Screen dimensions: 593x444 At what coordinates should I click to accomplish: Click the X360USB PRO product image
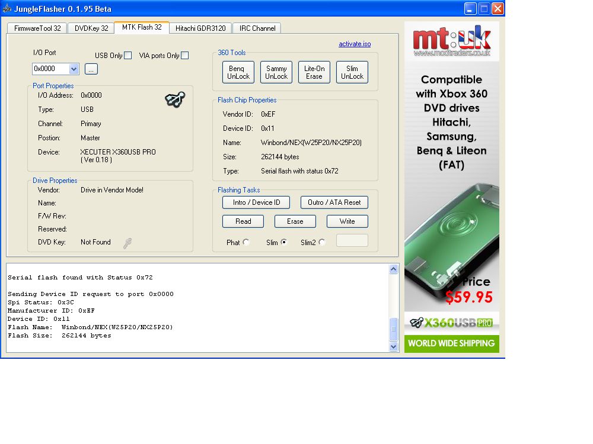[451, 242]
